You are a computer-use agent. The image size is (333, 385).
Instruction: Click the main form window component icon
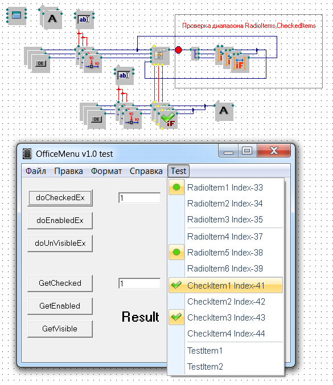[17, 16]
